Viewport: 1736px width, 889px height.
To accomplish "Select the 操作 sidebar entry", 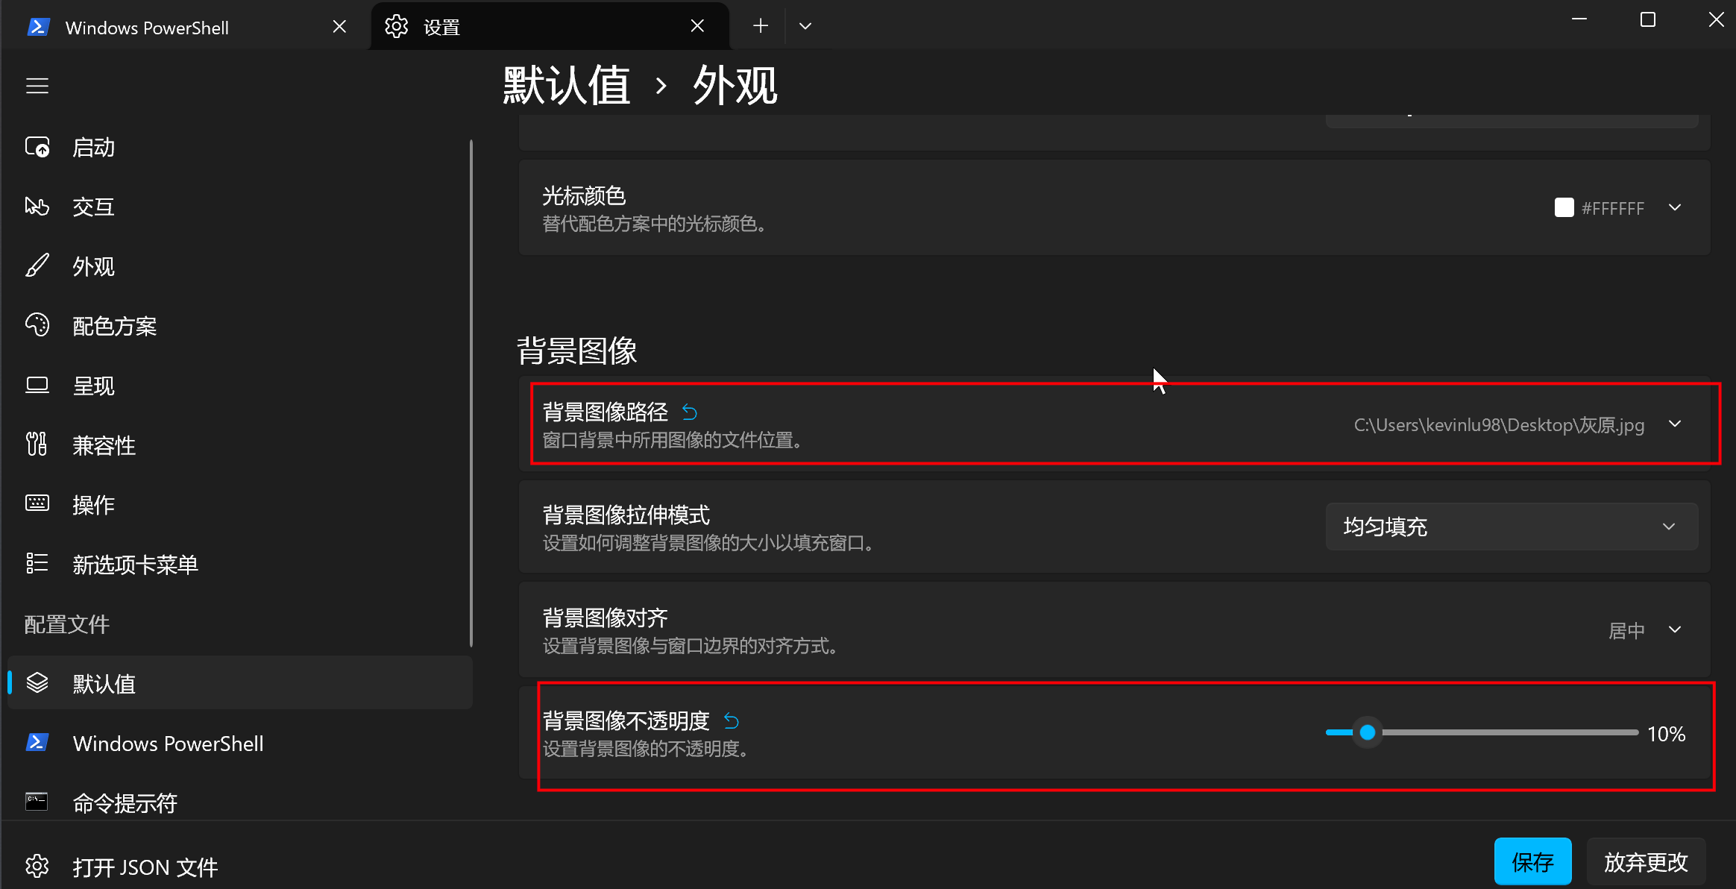I will [93, 504].
